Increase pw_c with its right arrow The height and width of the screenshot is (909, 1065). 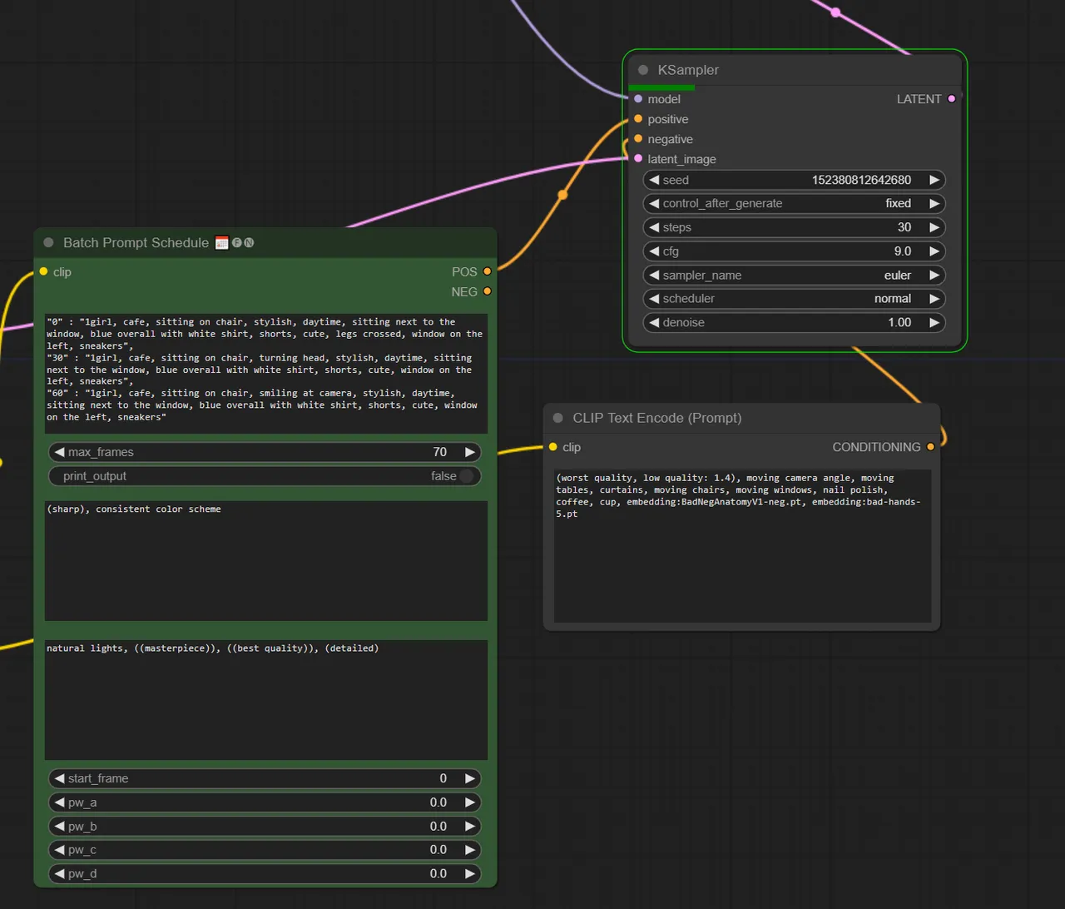[x=470, y=850]
